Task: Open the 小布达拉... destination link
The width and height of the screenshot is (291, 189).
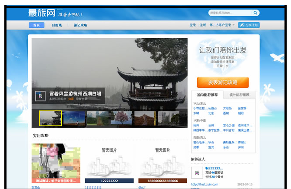Action: click(x=200, y=108)
